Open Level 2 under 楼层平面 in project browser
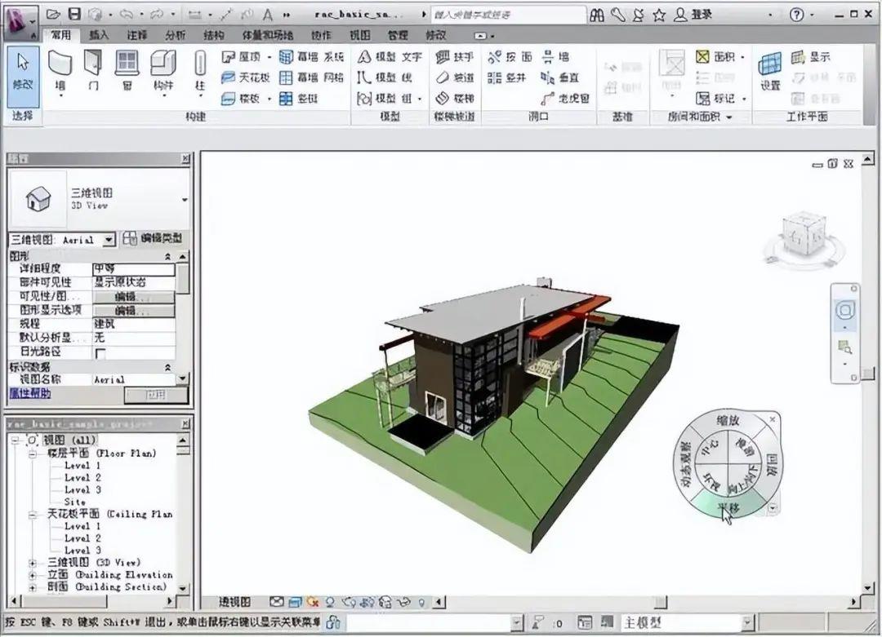Screen dimensions: 882x637 (82, 477)
